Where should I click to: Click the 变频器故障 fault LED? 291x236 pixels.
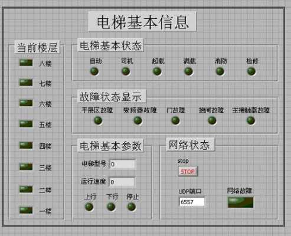tap(138, 120)
